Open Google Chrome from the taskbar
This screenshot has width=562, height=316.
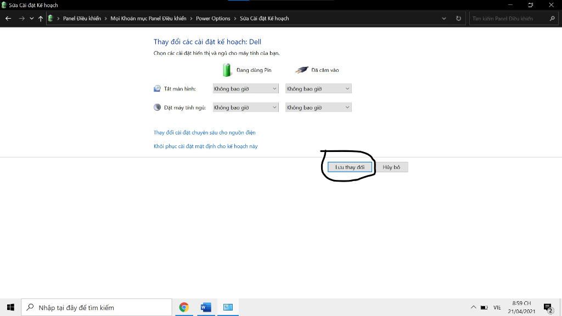[184, 307]
